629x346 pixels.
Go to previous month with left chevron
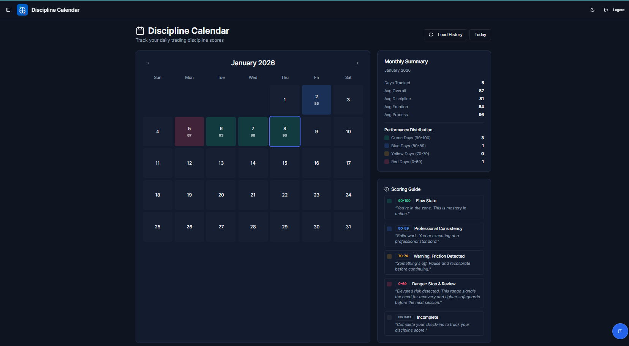[148, 63]
